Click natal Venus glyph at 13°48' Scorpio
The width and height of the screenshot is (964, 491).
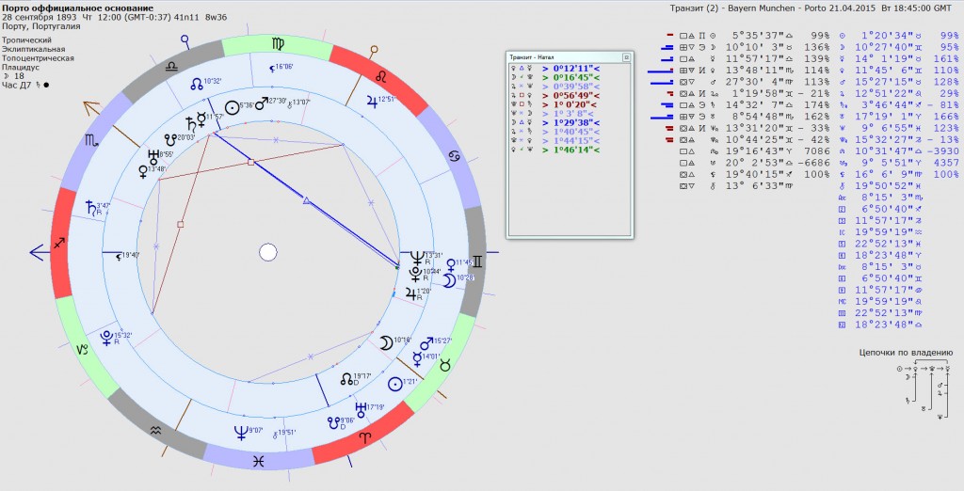point(143,172)
